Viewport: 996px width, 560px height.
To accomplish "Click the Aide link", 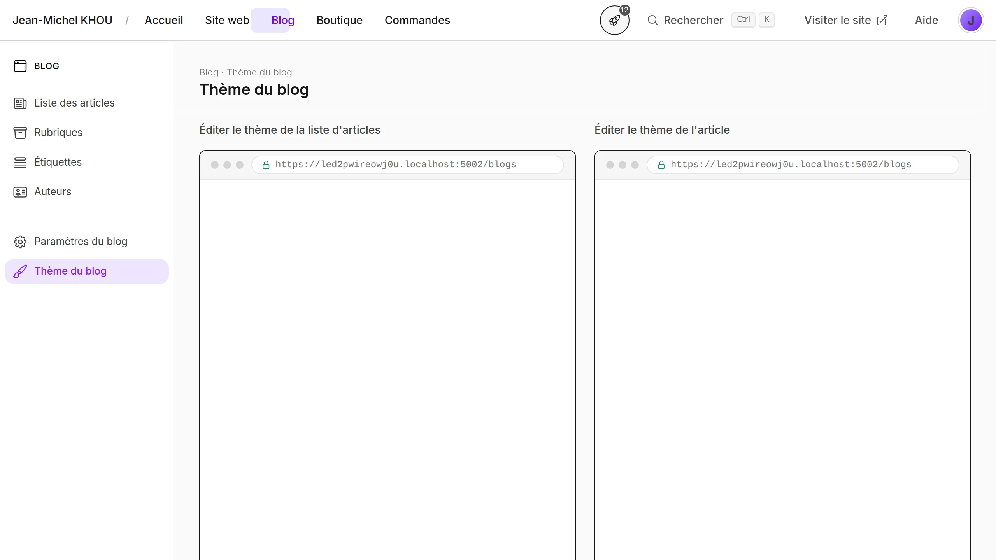I will 926,20.
